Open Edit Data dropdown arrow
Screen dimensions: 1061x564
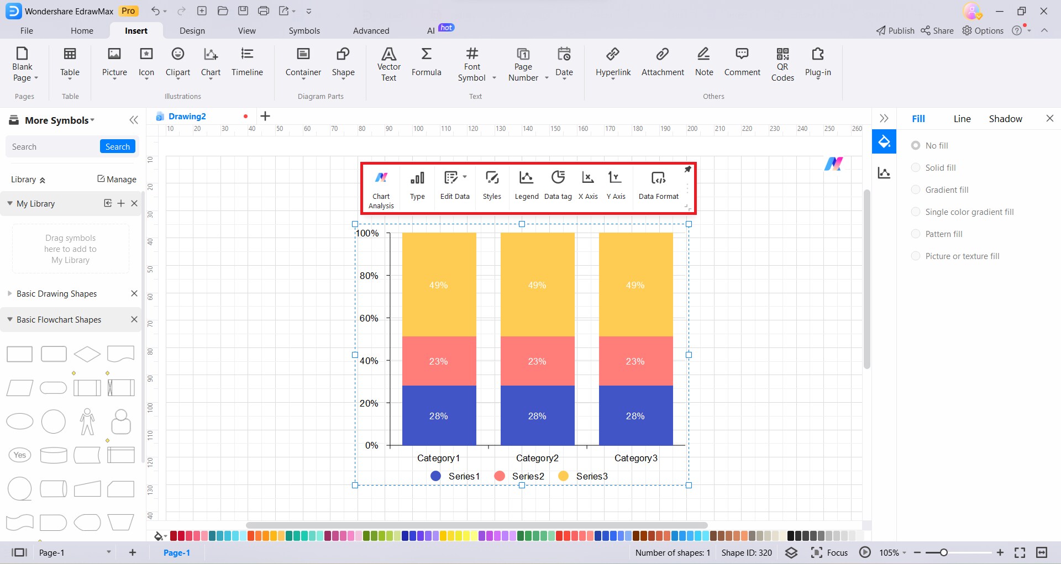[465, 177]
